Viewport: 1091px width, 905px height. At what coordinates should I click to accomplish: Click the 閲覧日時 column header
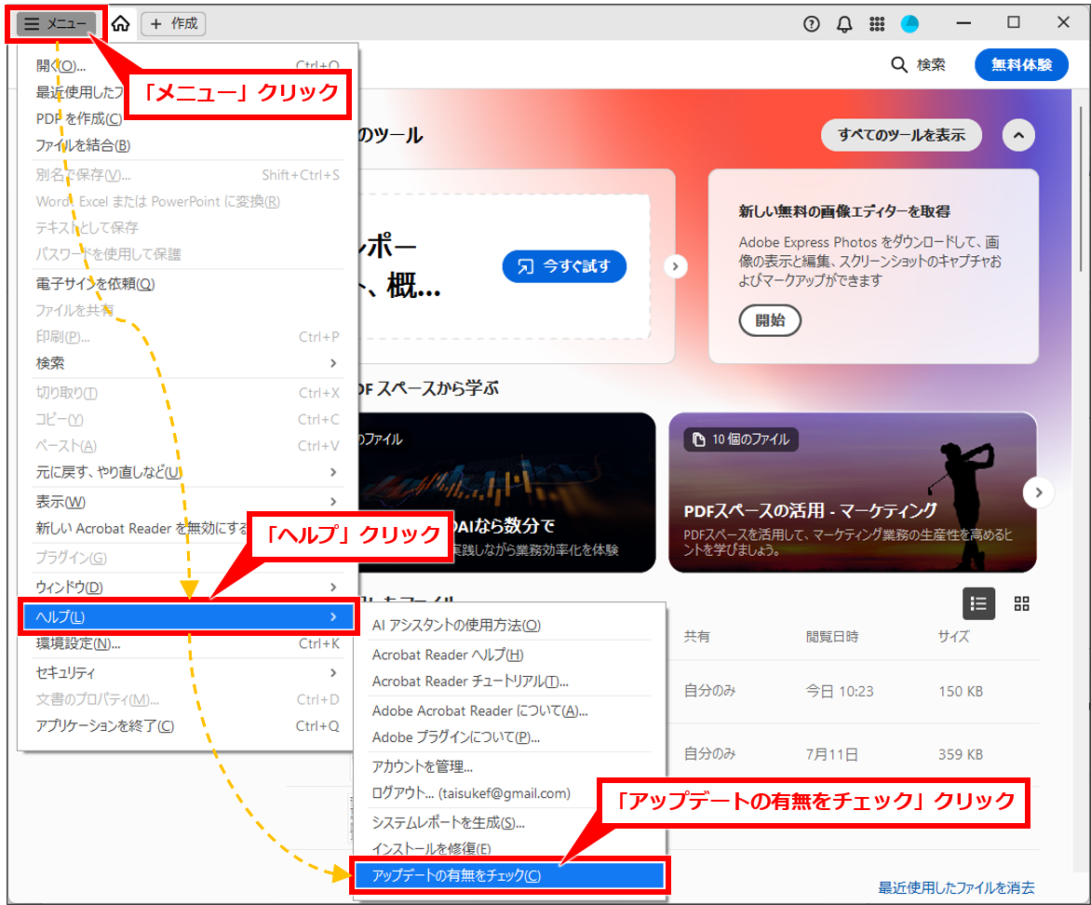(832, 637)
